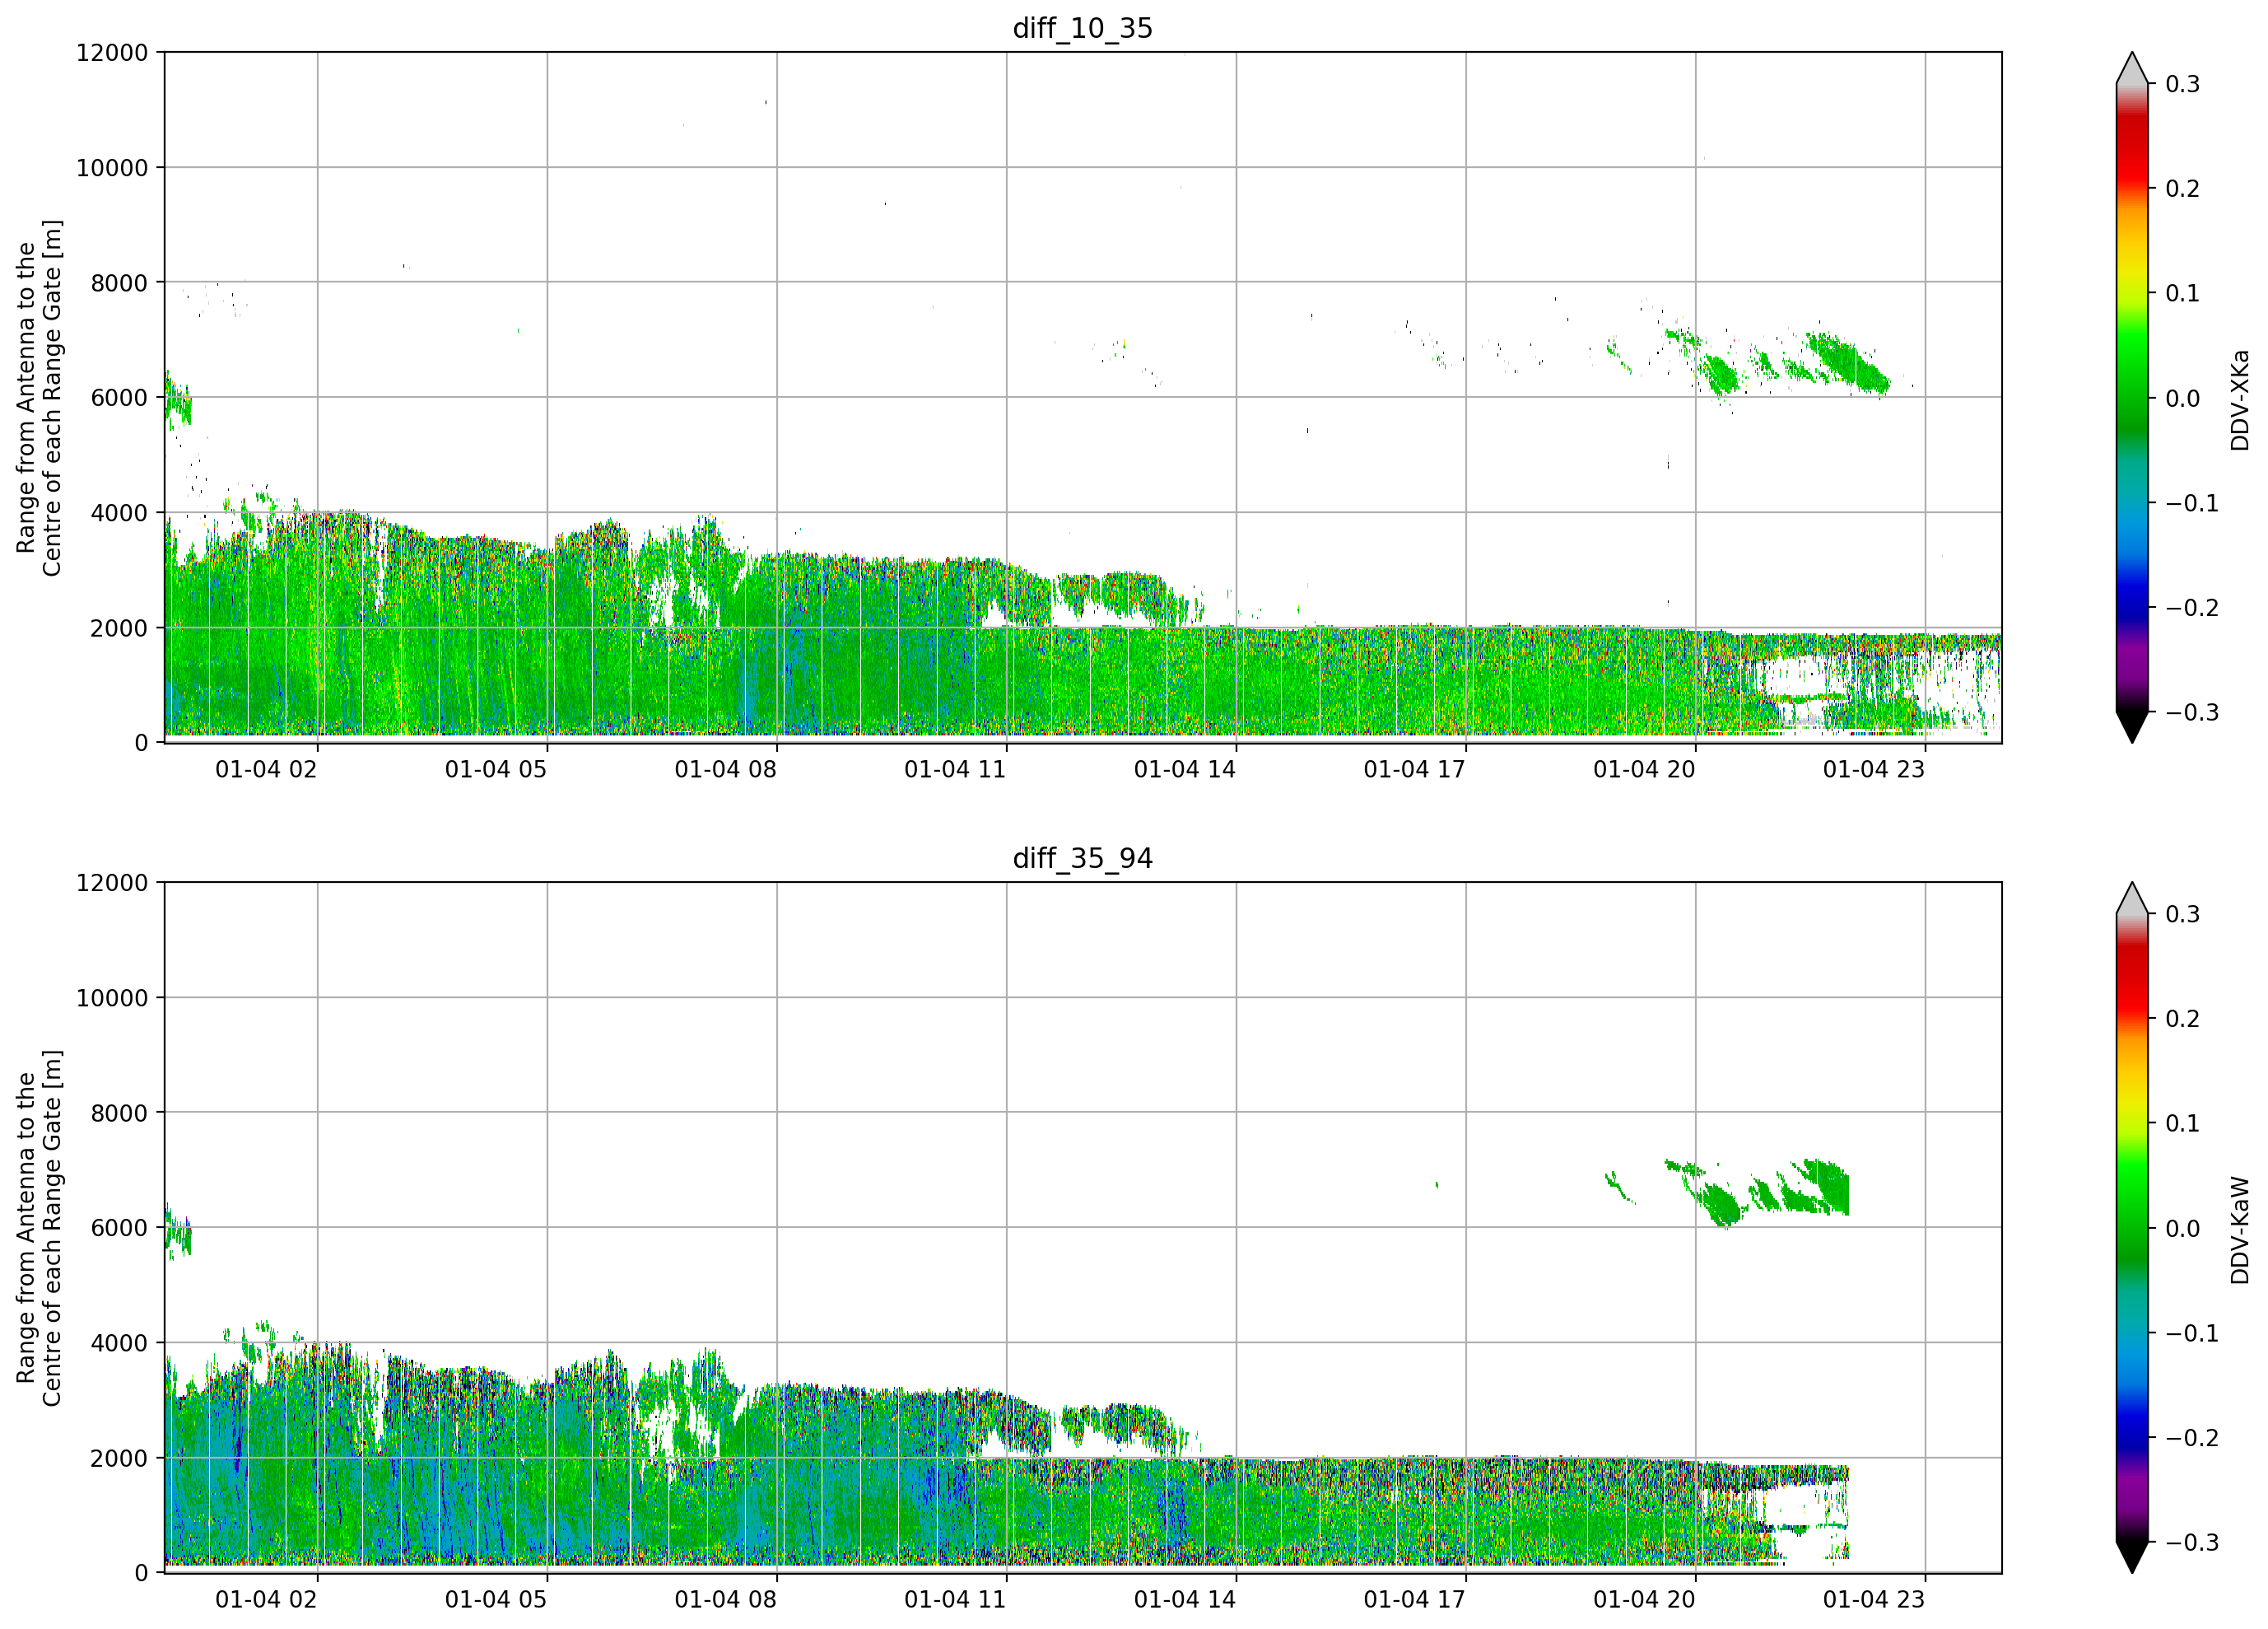Click the 0.2 tick on the DDV-XKa colorbar
The height and width of the screenshot is (1629, 2268).
pos(2182,189)
